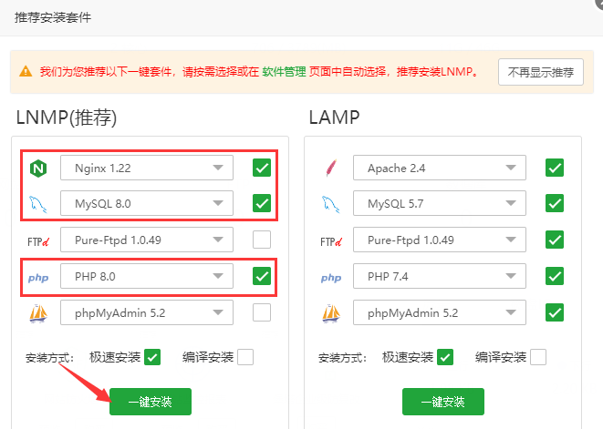
Task: Open the 软件管理 link in notice
Action: pos(285,72)
